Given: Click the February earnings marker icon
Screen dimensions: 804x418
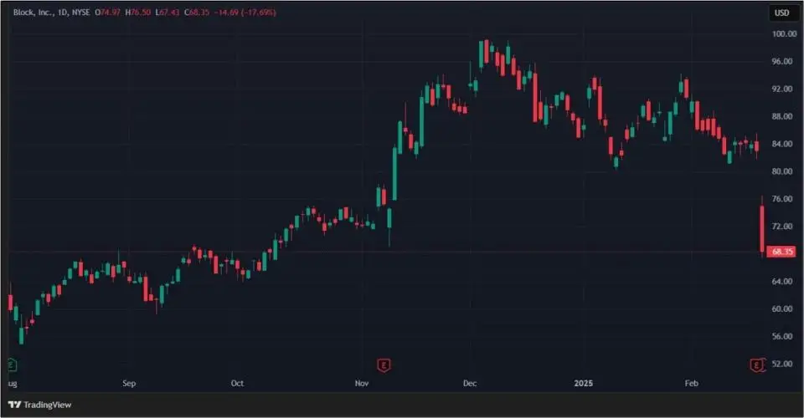Looking at the screenshot, I should [758, 364].
